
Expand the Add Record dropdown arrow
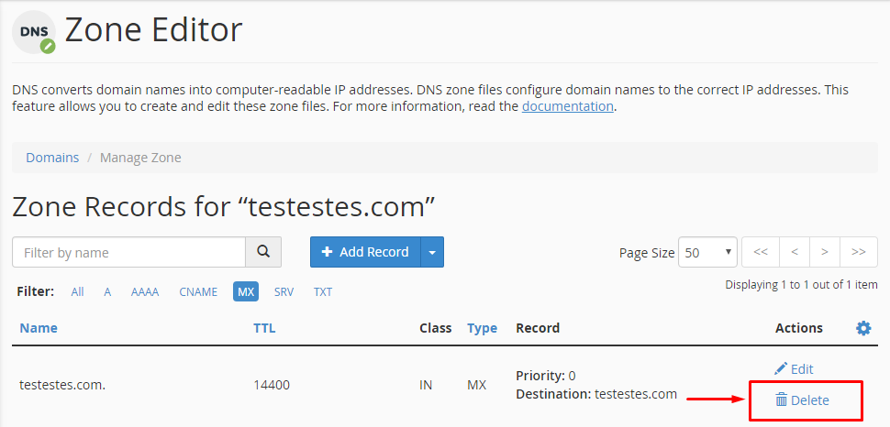[x=432, y=252]
